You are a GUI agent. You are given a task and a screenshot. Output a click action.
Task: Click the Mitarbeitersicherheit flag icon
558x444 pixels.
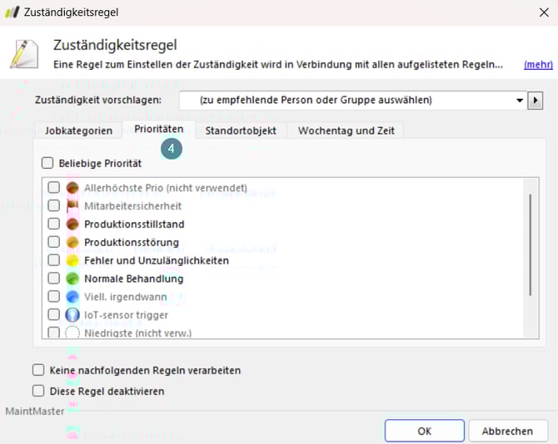(x=72, y=205)
